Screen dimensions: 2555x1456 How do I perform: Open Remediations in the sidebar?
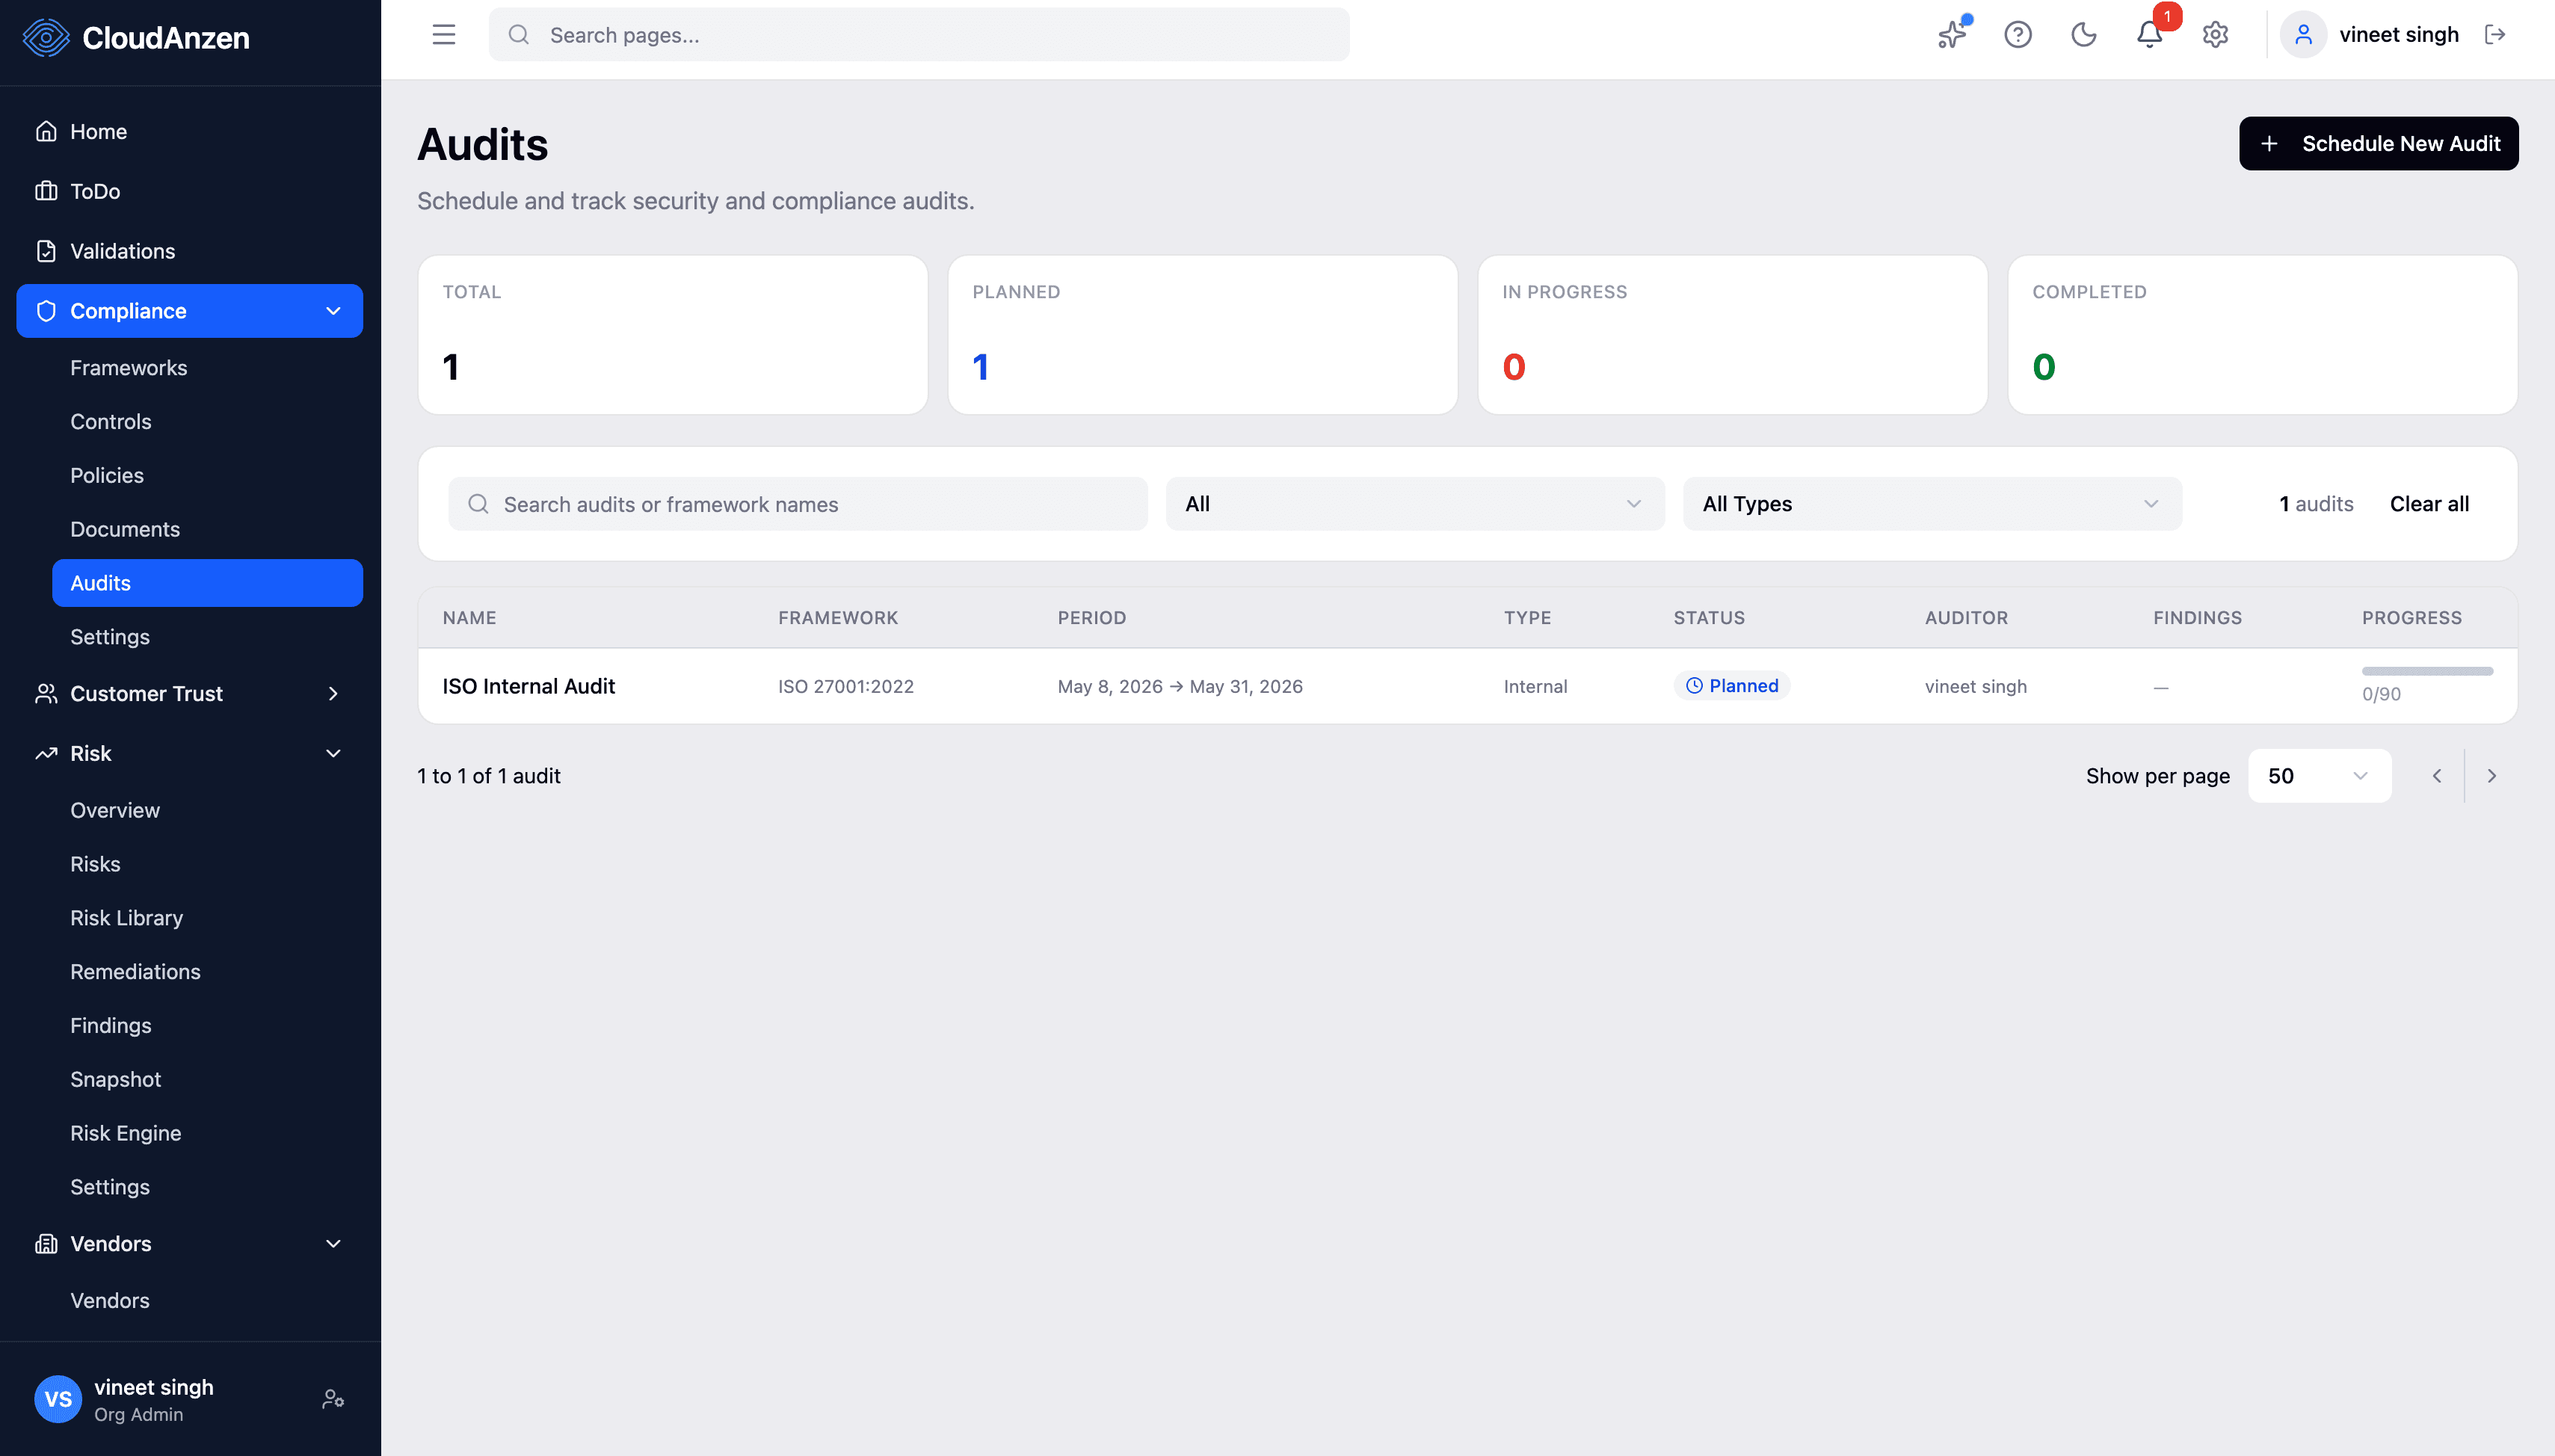tap(135, 972)
